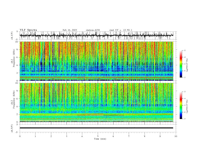Click the "9" tick on the time axis
Screen dimensions: 198x153
coord(160,136)
